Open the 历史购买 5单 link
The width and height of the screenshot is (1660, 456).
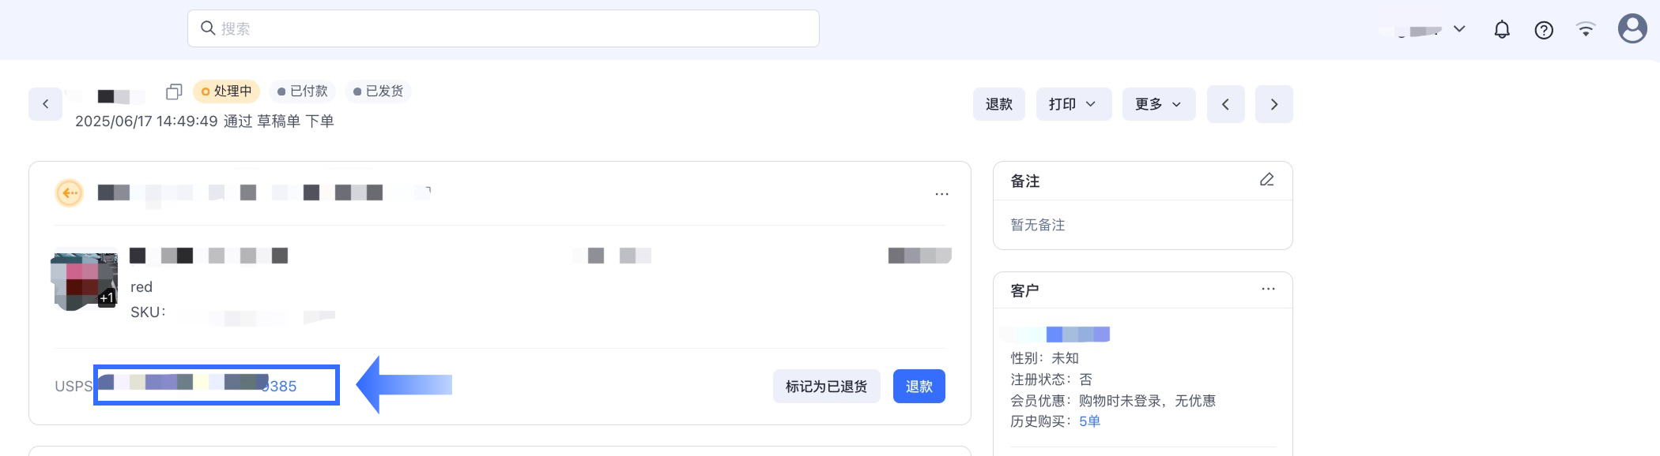1089,421
